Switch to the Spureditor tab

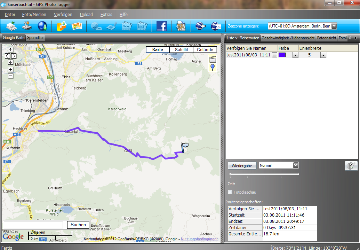(35, 38)
